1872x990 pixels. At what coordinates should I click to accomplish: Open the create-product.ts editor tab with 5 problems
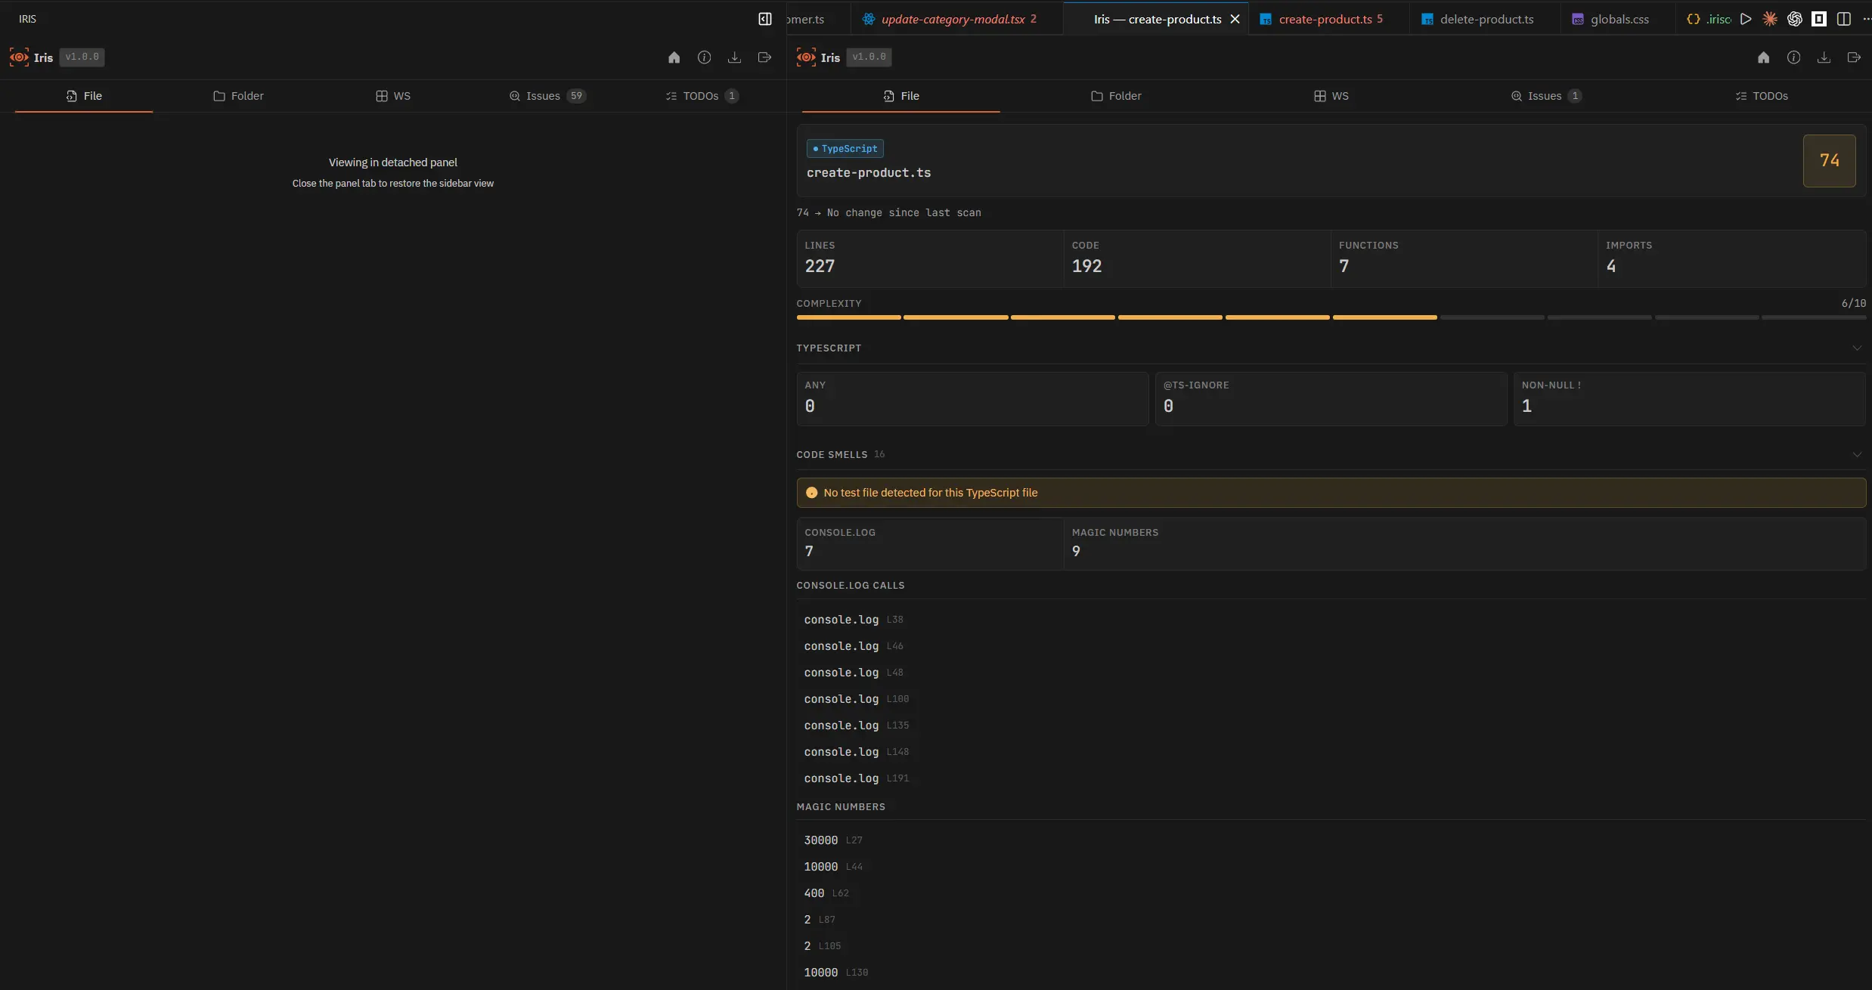tap(1328, 19)
